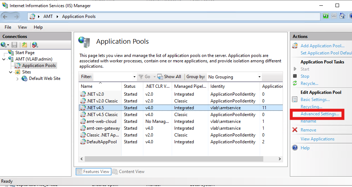352x187 pixels.
Task: Switch to the Content View tab
Action: click(129, 172)
